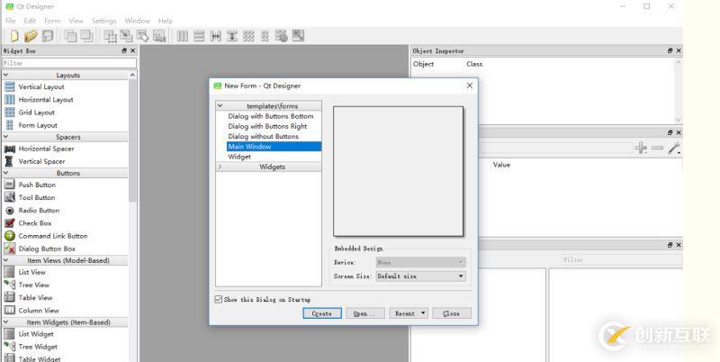
Task: Float the Object Inspector panel
Action: coord(670,50)
